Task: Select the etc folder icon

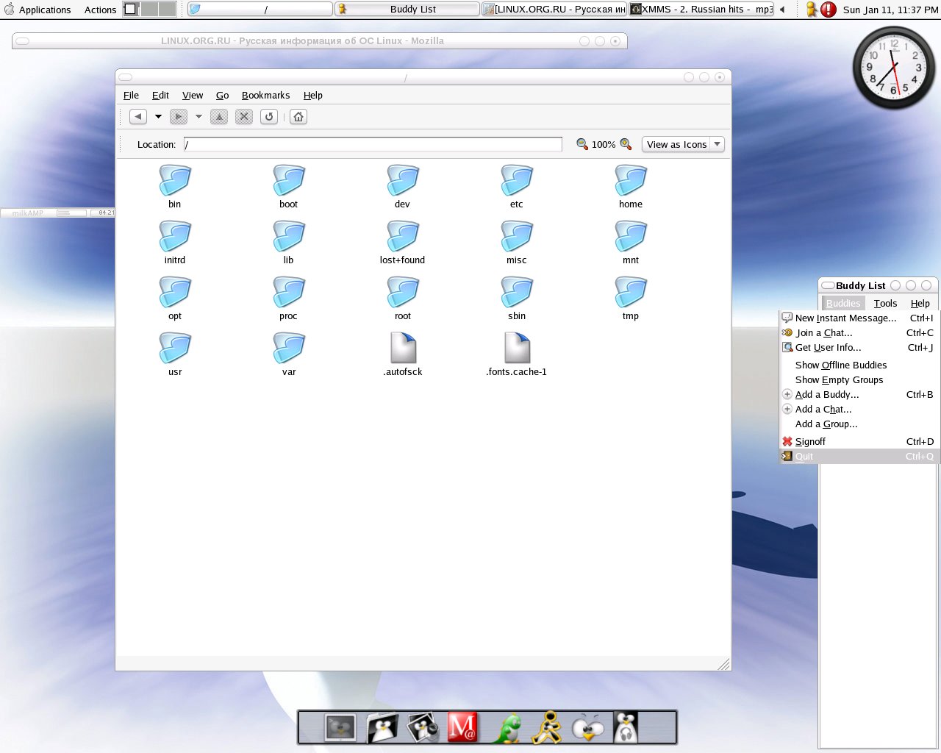Action: tap(517, 181)
